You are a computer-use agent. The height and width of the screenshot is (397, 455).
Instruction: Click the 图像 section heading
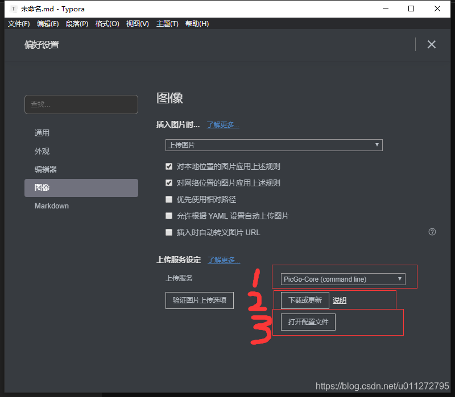[169, 98]
